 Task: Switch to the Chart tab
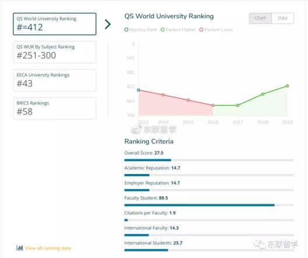[x=260, y=18]
